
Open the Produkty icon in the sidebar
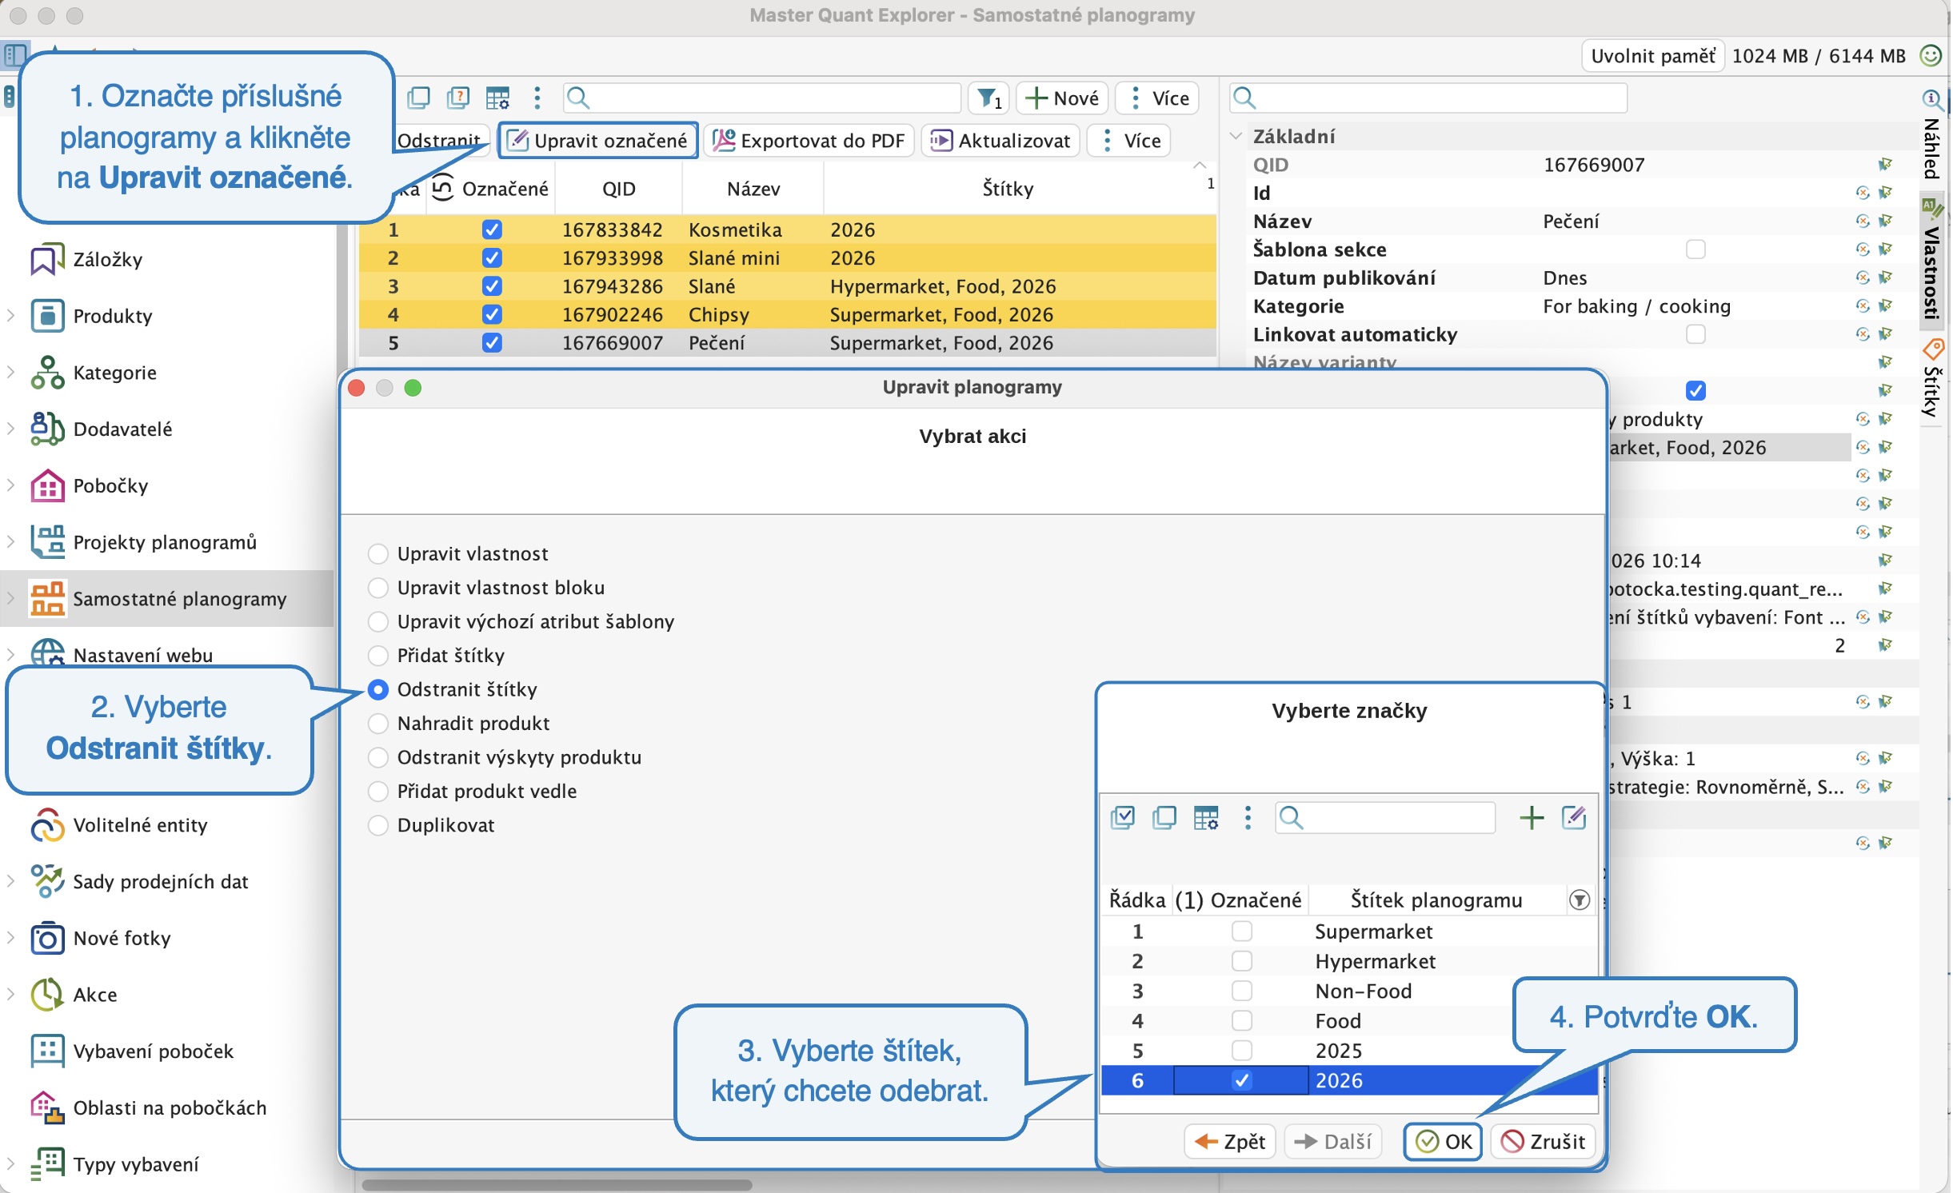coord(46,316)
